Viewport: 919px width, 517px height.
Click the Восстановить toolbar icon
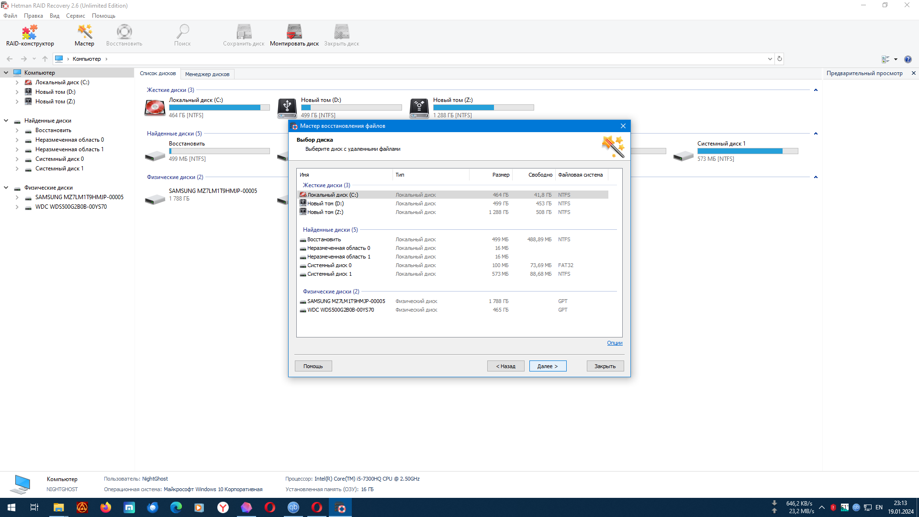(124, 35)
